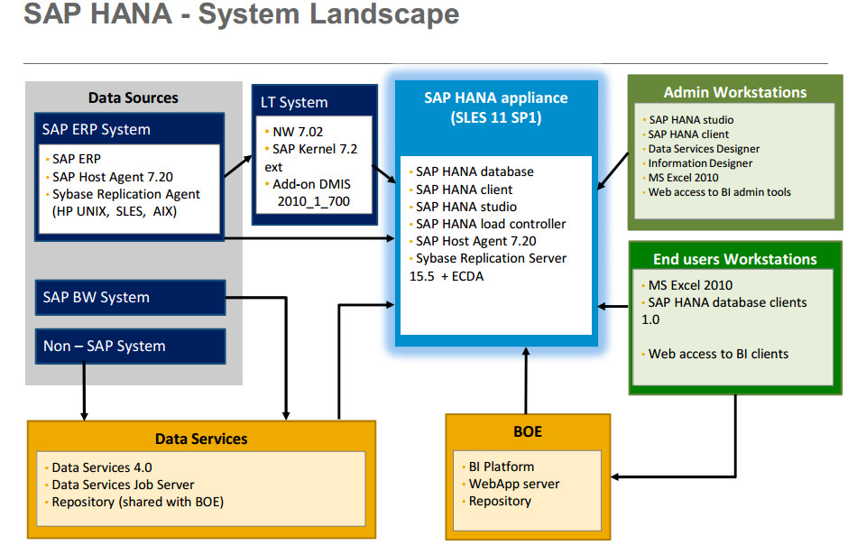The height and width of the screenshot is (555, 857).
Task: Click the SAP BW System box
Action: coord(129,298)
